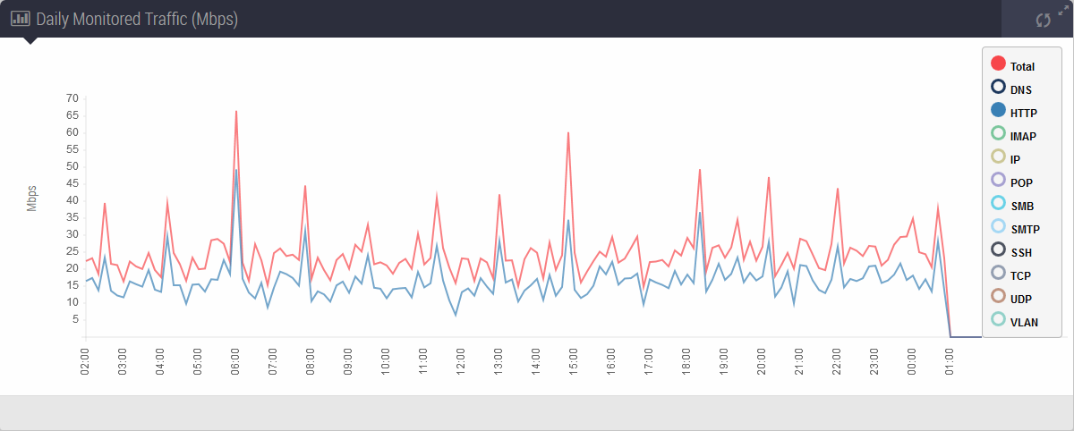Screen dimensions: 1074x431
Task: Click the Daily Monitored Traffic (Mbps) title
Action: pos(136,19)
